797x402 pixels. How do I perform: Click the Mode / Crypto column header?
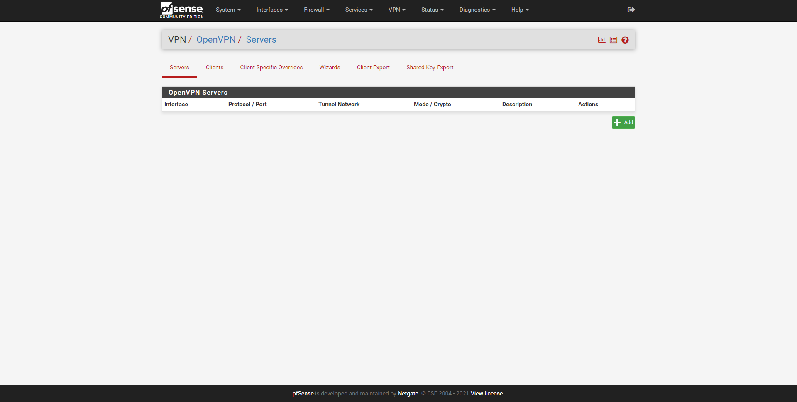click(432, 104)
